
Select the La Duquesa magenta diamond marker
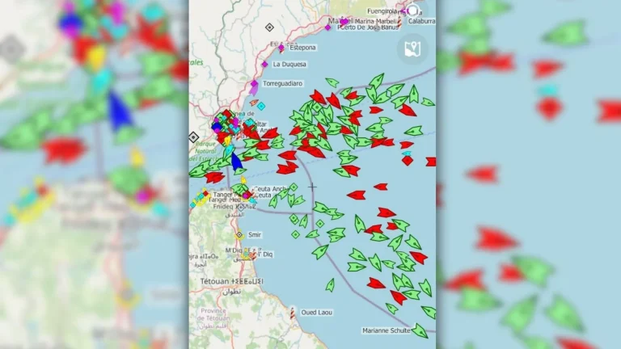[x=264, y=64]
